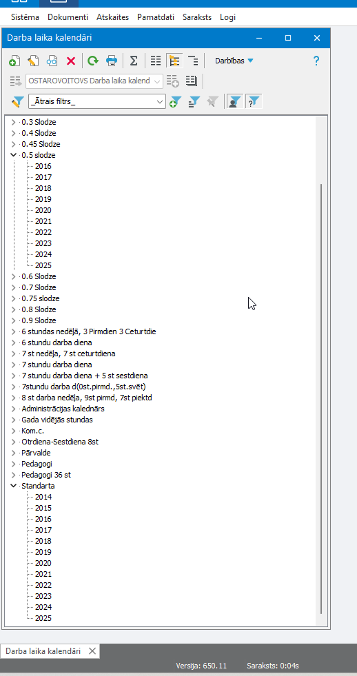Select 2021 under Standarta
The image size is (357, 676).
pyautogui.click(x=43, y=574)
